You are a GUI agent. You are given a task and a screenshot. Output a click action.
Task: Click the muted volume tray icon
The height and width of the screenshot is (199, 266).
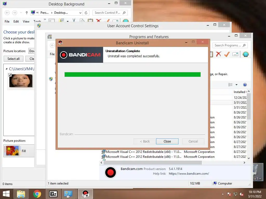242,194
